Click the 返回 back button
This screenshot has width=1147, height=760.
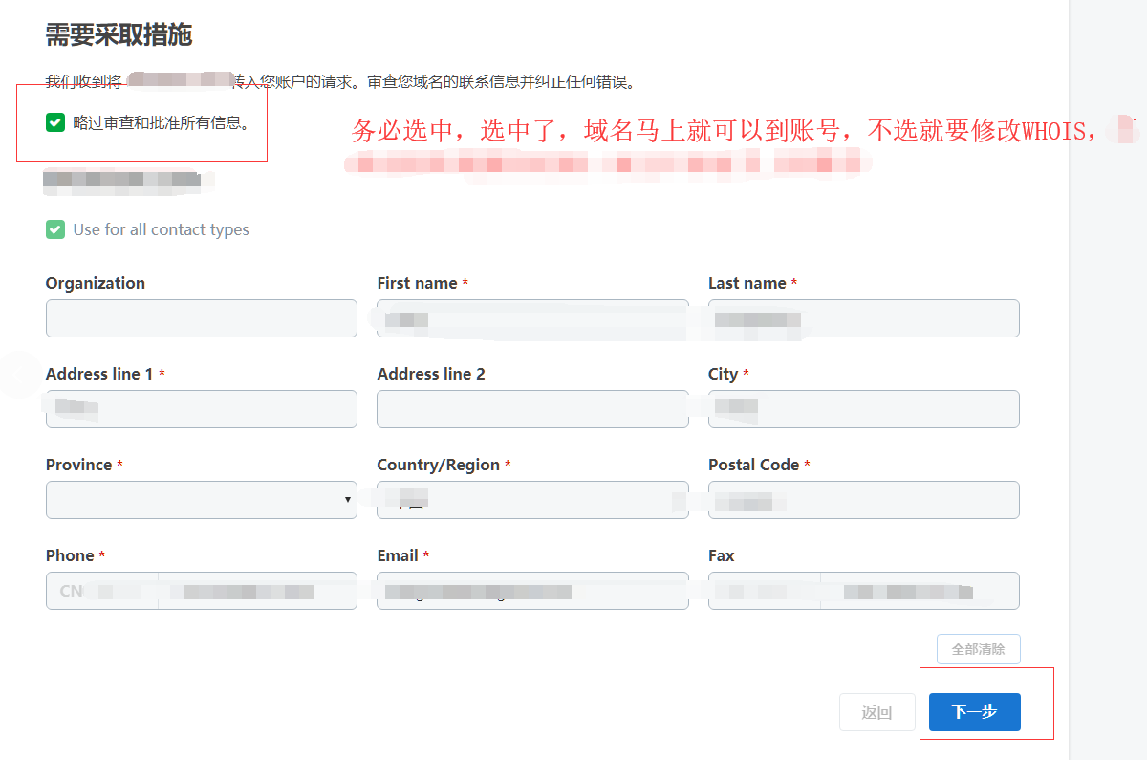(x=876, y=712)
